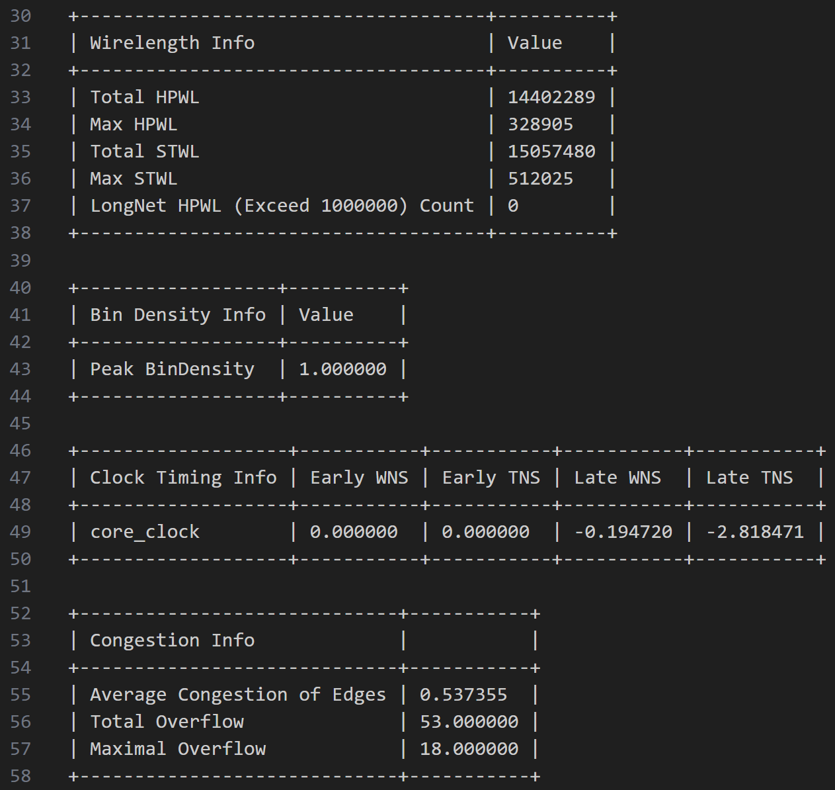Click LongNet HPWL Count label

coord(282,206)
